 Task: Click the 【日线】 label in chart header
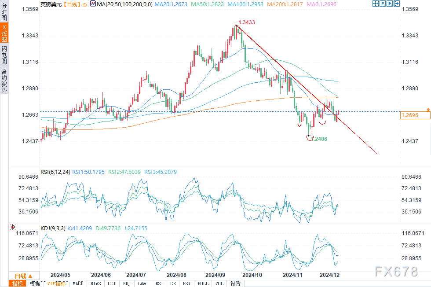(72, 4)
